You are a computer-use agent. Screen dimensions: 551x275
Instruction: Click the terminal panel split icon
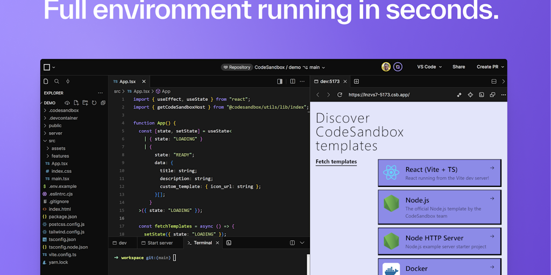[292, 243]
